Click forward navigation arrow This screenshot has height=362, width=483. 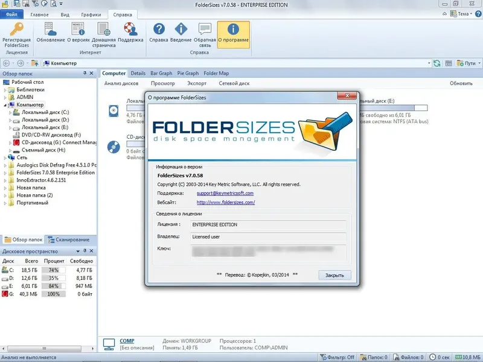tap(21, 63)
